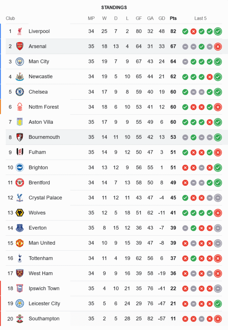Image resolution: width=228 pixels, height=330 pixels.
Task: Open the Aston Villa team link
Action: (41, 122)
